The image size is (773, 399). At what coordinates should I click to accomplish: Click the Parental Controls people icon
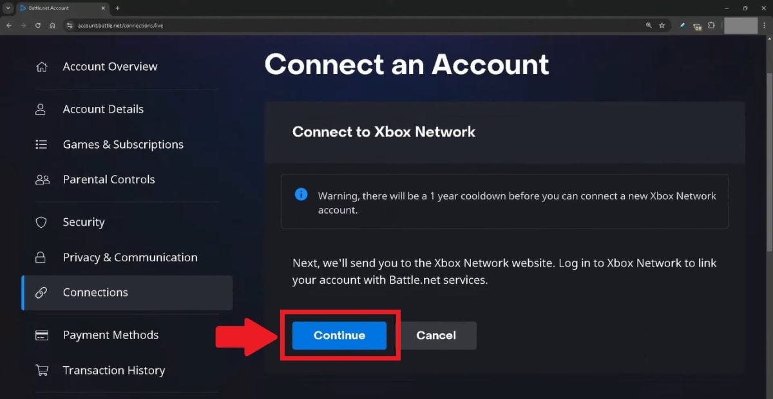point(41,180)
